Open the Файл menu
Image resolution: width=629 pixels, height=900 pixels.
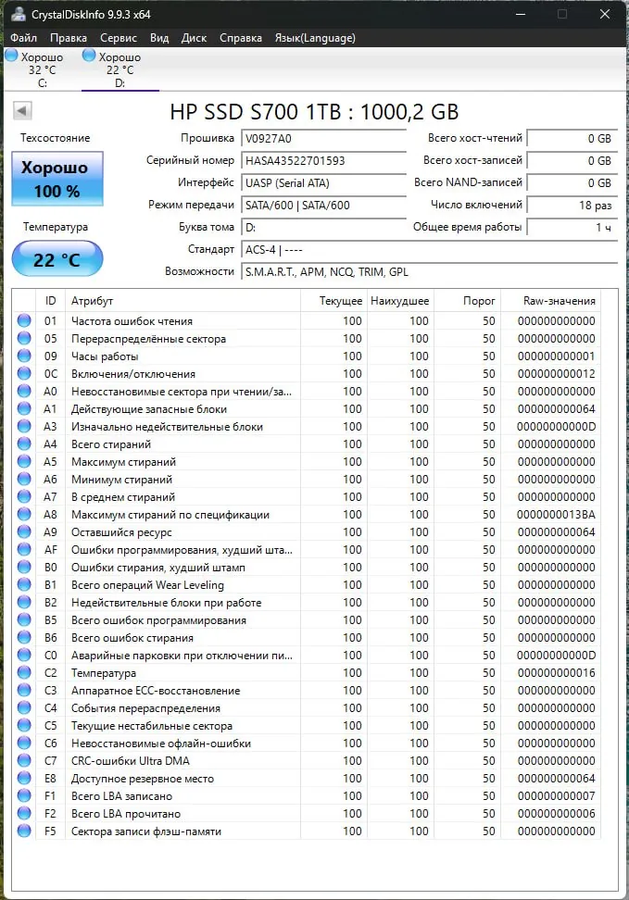click(x=23, y=38)
